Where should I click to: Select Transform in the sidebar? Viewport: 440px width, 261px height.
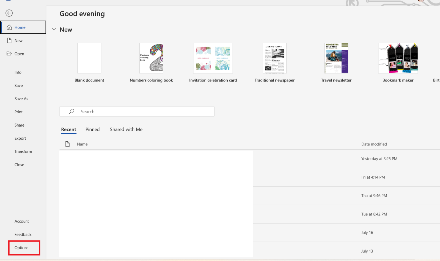[23, 151]
